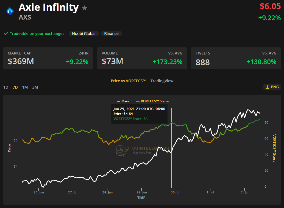
Task: Click the 28. Jun label on time axis
Action: click(x=108, y=192)
